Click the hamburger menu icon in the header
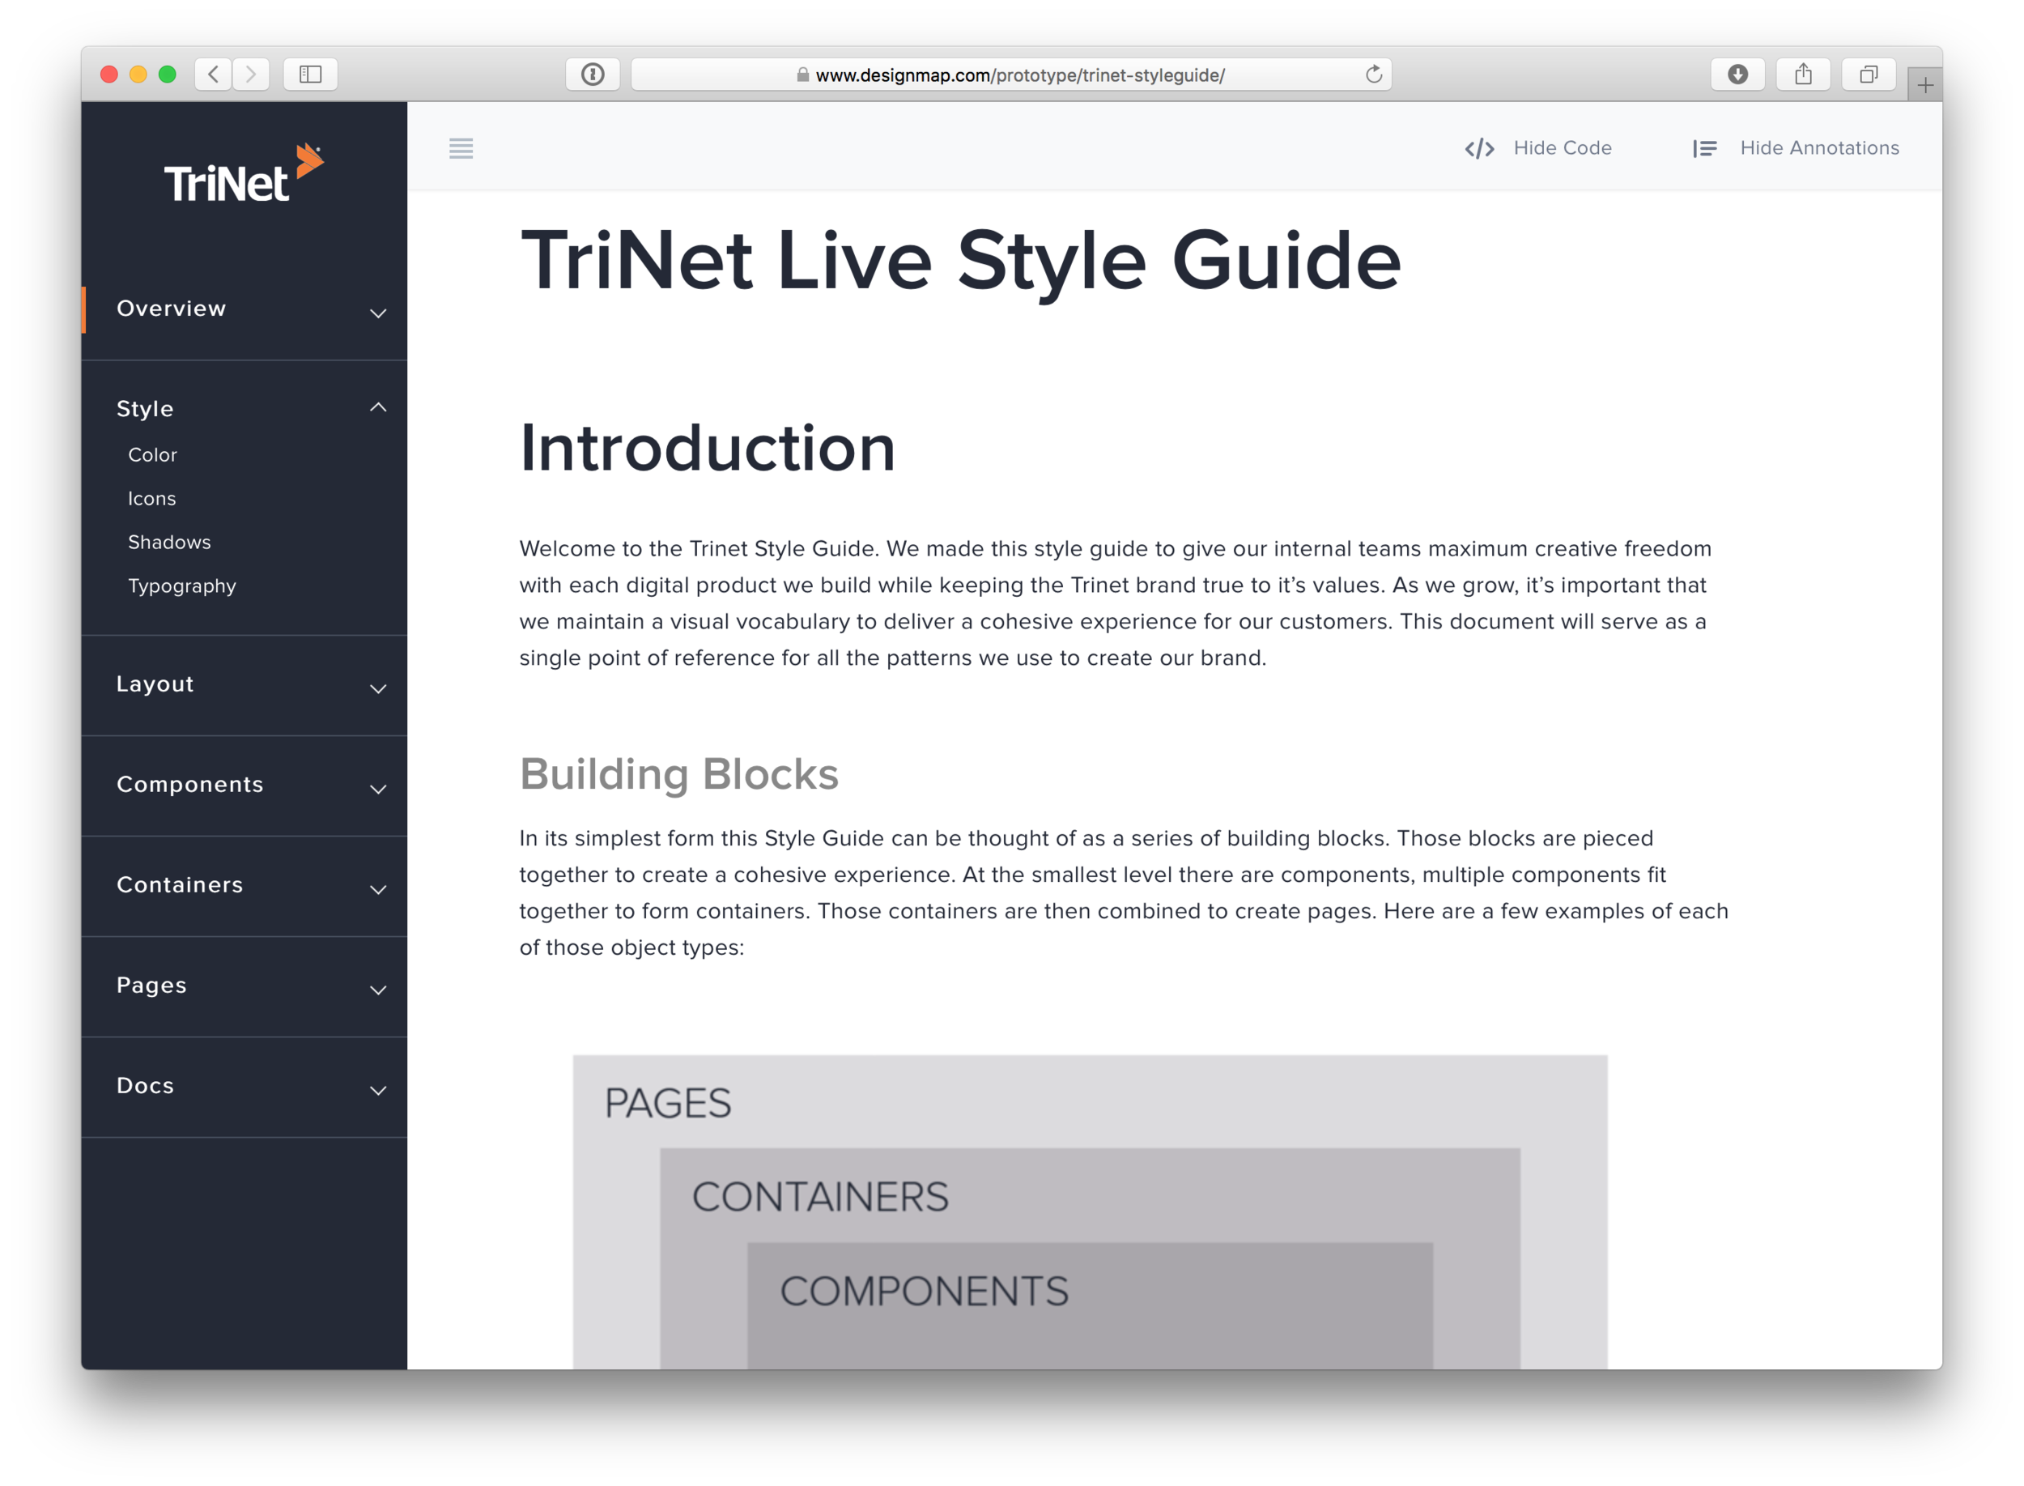Image resolution: width=2024 pixels, height=1486 pixels. [461, 148]
